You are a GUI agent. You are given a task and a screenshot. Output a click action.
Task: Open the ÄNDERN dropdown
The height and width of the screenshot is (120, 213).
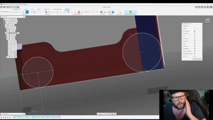tap(47, 14)
